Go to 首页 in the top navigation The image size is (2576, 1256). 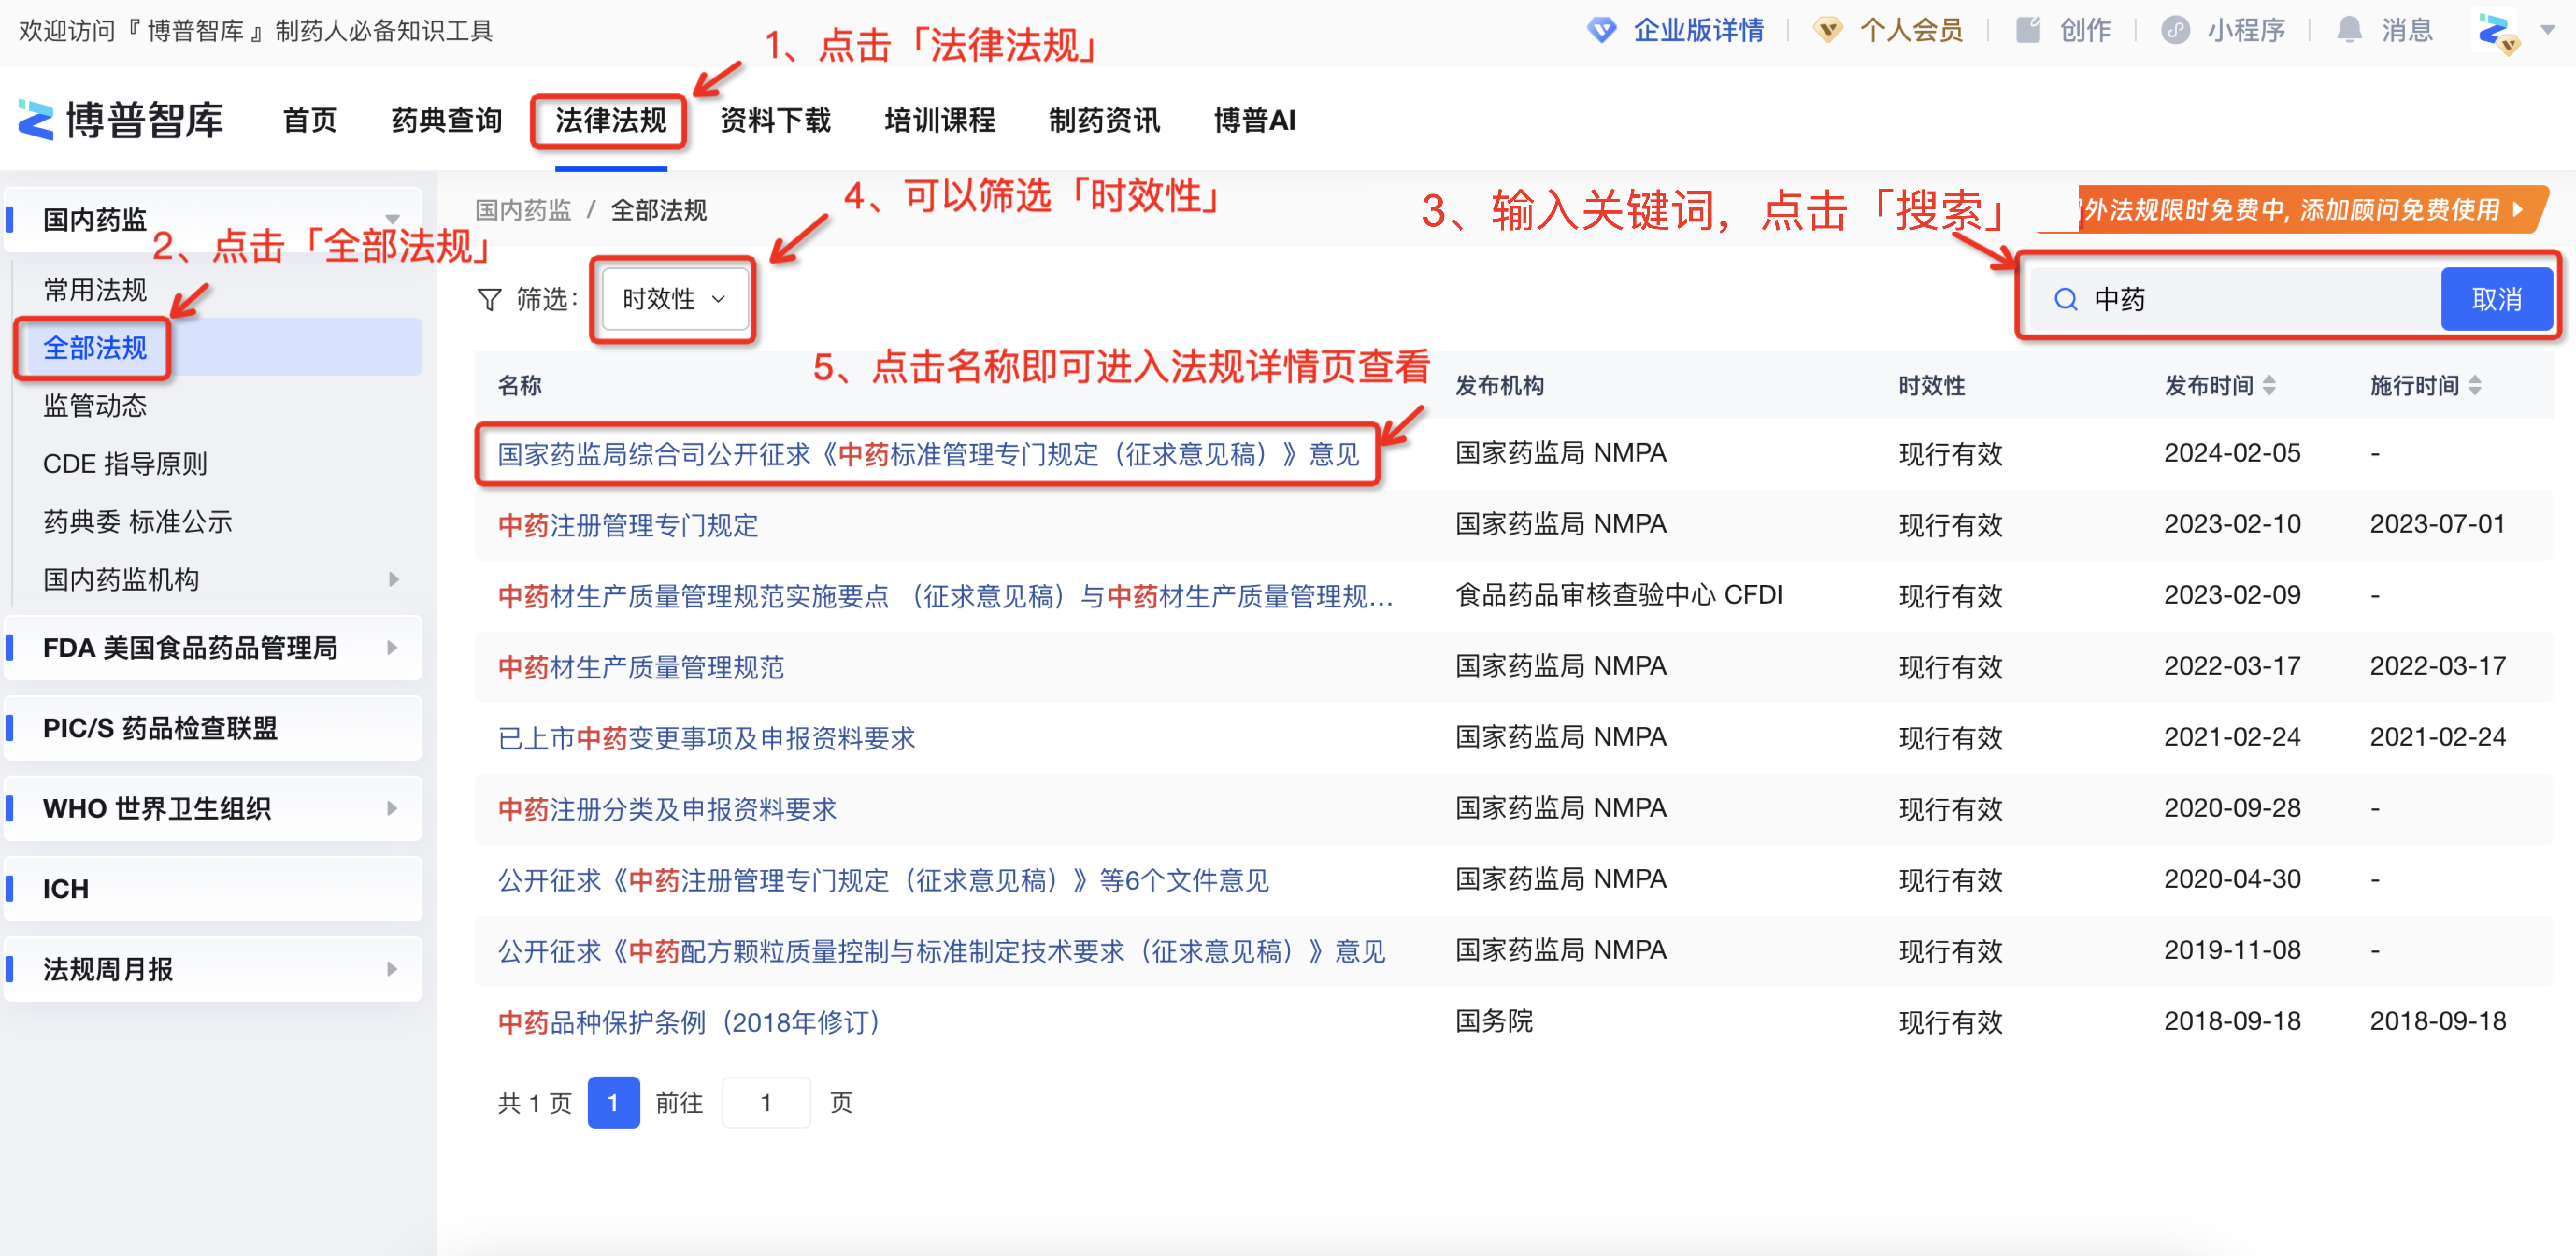[x=310, y=120]
